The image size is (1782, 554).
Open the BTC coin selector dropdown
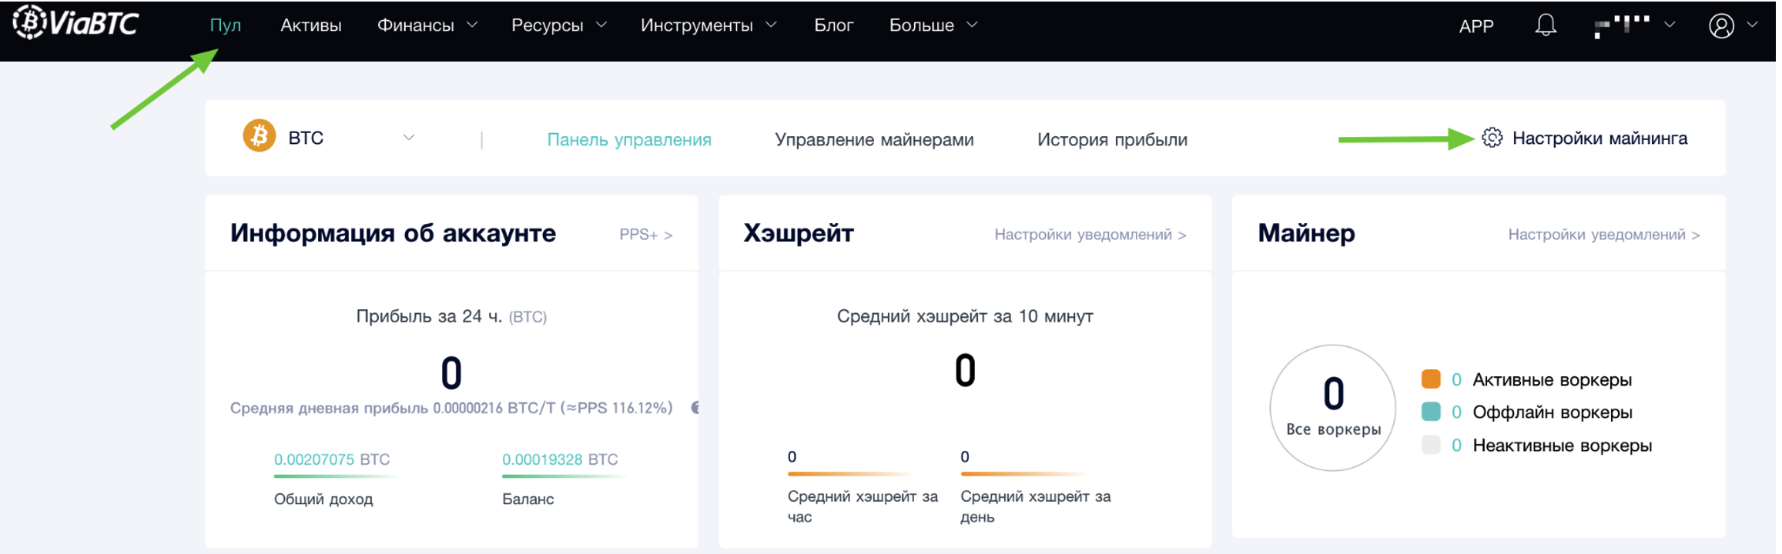pyautogui.click(x=329, y=137)
